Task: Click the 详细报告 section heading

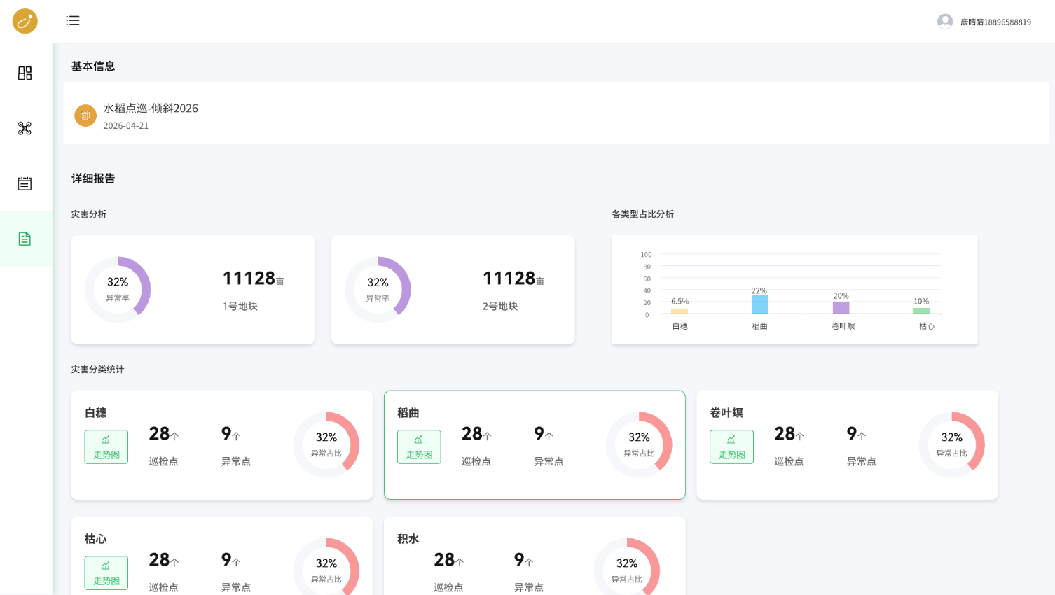Action: 93,178
